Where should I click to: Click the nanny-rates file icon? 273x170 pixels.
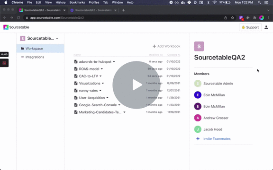pyautogui.click(x=76, y=91)
